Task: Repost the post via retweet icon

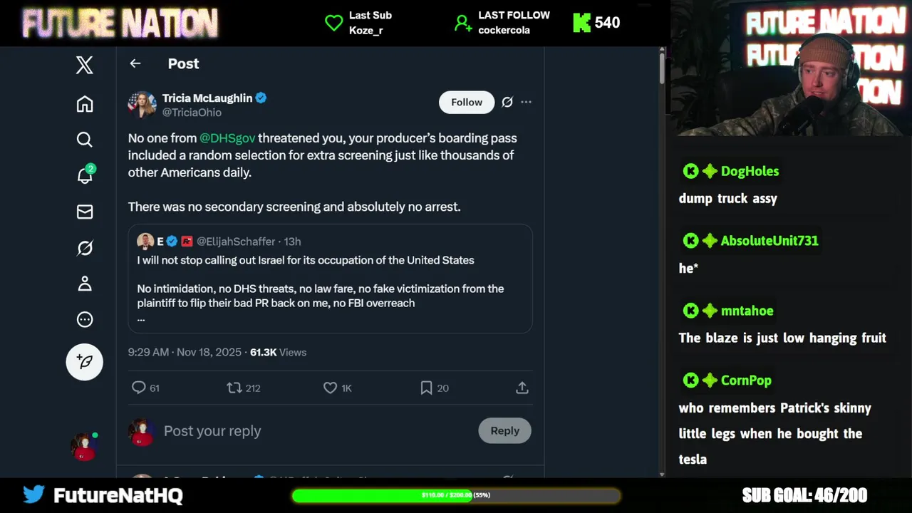Action: [x=234, y=388]
